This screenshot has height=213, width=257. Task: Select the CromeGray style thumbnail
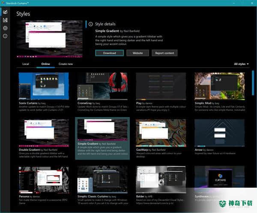pyautogui.click(x=102, y=86)
